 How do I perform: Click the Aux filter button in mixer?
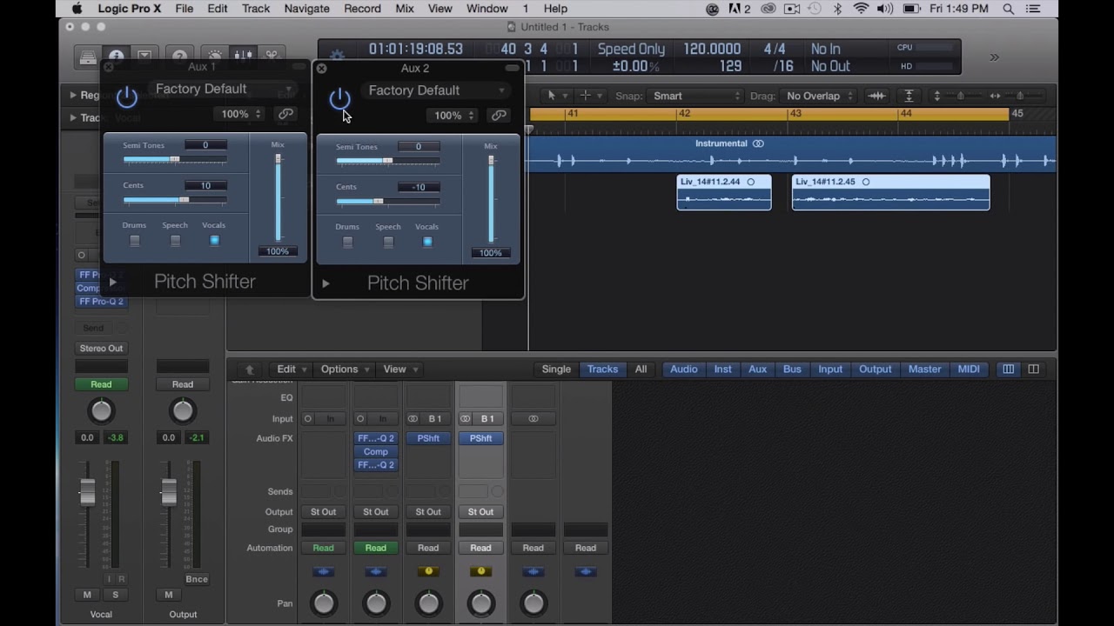coord(758,370)
